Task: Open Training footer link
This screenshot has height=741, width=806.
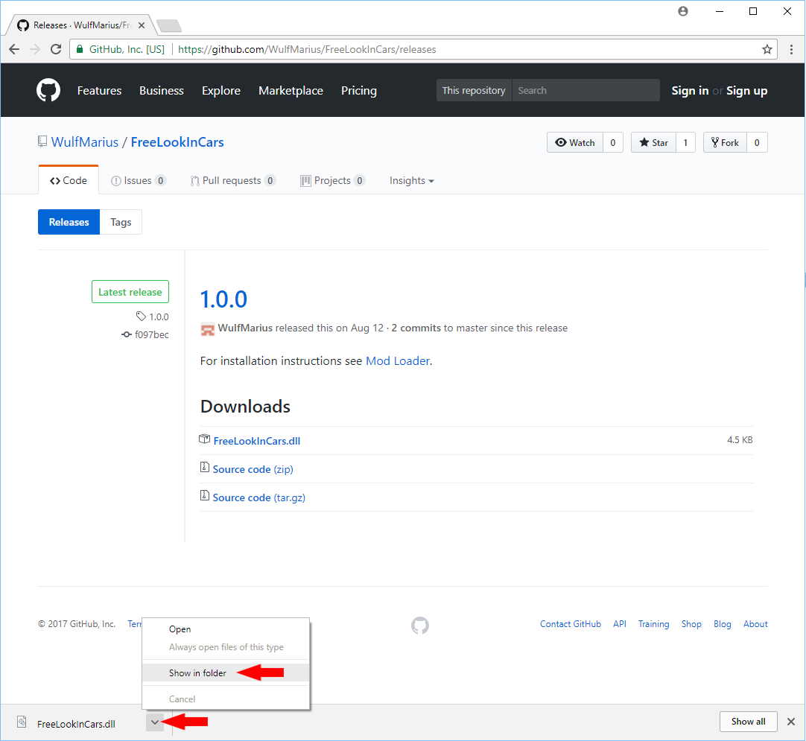Action: tap(653, 624)
